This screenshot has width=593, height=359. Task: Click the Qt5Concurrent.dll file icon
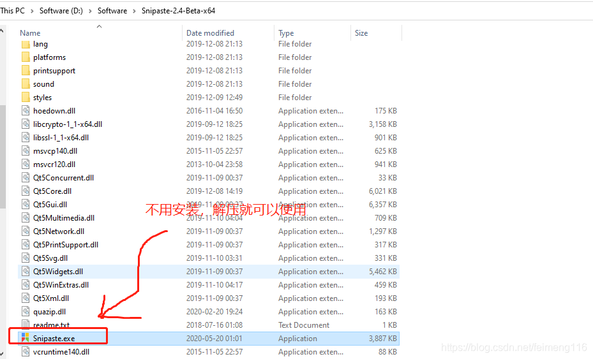click(26, 178)
